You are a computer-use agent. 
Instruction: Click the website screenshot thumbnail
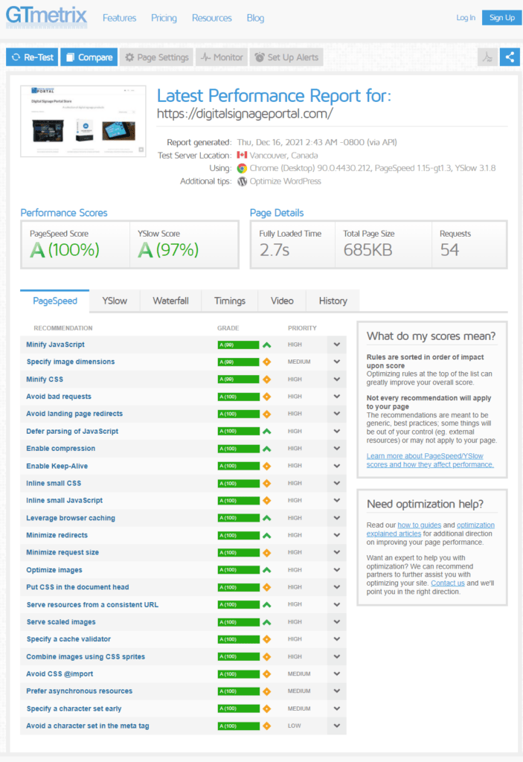[x=83, y=121]
